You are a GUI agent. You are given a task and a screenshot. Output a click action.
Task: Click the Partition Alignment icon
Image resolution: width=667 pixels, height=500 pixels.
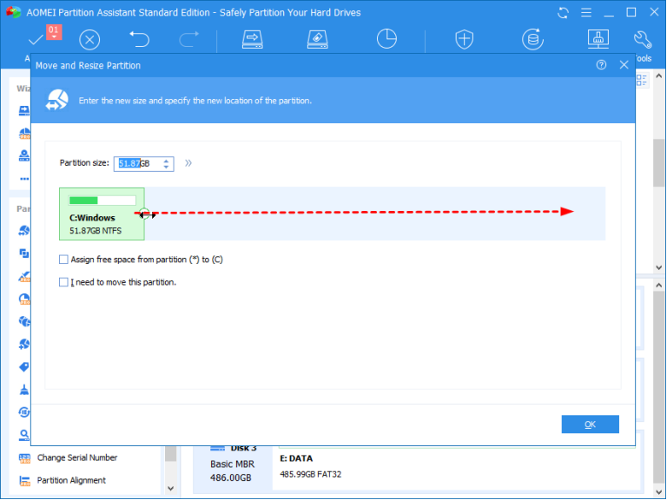[x=24, y=481]
